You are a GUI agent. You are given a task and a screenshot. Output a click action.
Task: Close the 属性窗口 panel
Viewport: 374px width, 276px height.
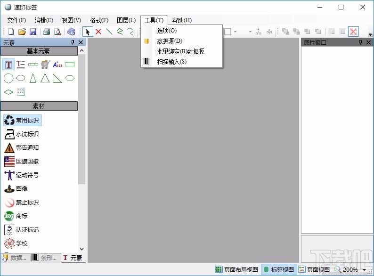[368, 42]
